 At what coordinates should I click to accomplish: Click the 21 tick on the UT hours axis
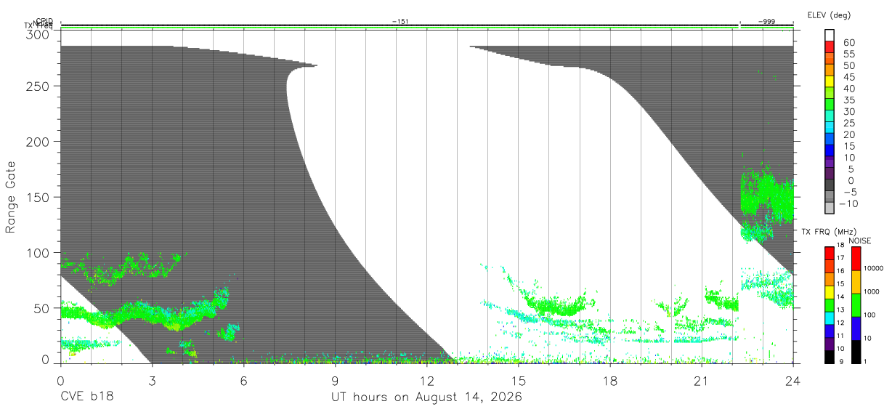coord(701,381)
